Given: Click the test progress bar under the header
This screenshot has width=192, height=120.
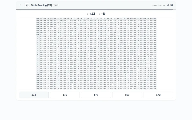Looking at the screenshot, I should point(96,9).
